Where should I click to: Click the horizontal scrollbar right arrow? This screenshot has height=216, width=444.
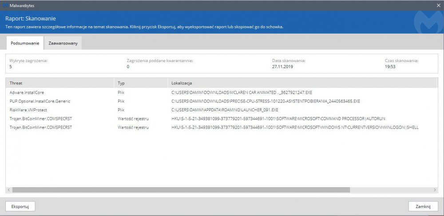pyautogui.click(x=435, y=190)
